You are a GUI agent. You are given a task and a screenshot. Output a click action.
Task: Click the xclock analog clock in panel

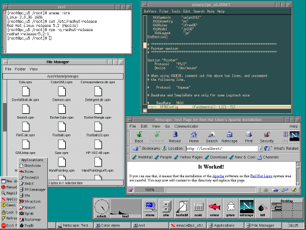tap(102, 208)
